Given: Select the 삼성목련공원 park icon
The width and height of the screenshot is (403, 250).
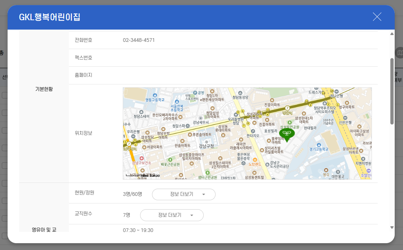Looking at the screenshot, I should click(290, 123).
